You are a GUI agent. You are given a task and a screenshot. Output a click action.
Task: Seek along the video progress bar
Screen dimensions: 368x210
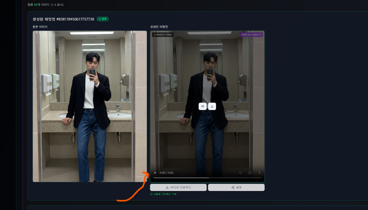[207, 178]
